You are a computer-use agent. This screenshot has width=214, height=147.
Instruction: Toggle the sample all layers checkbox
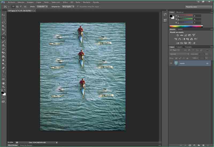78,6
